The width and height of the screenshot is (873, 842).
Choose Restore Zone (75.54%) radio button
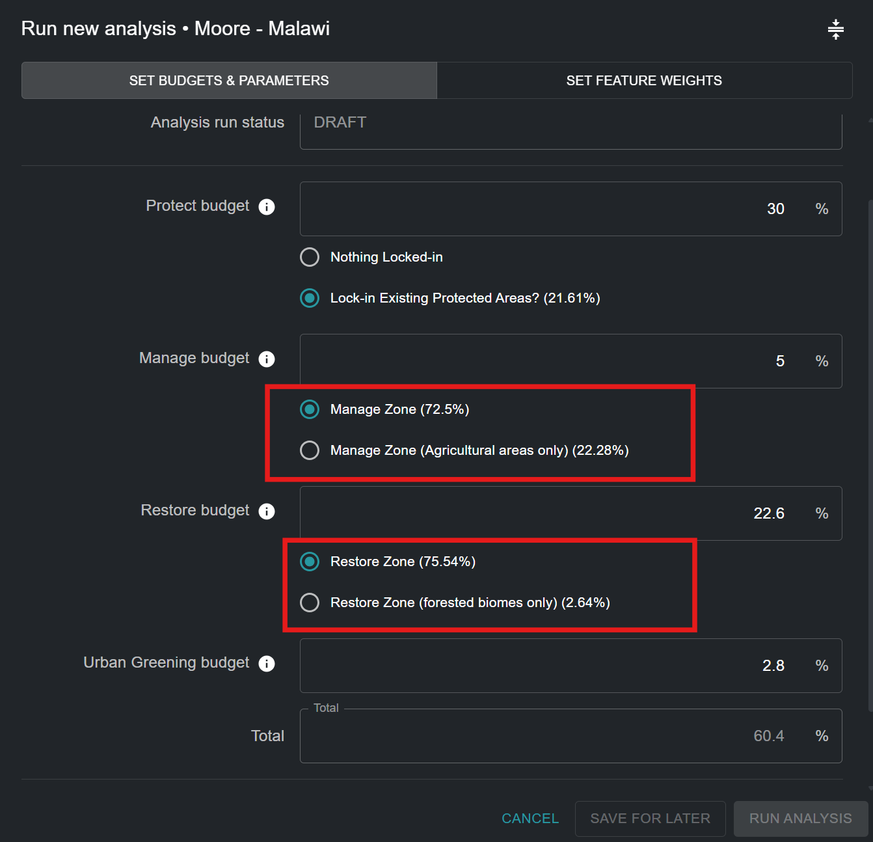pos(310,562)
